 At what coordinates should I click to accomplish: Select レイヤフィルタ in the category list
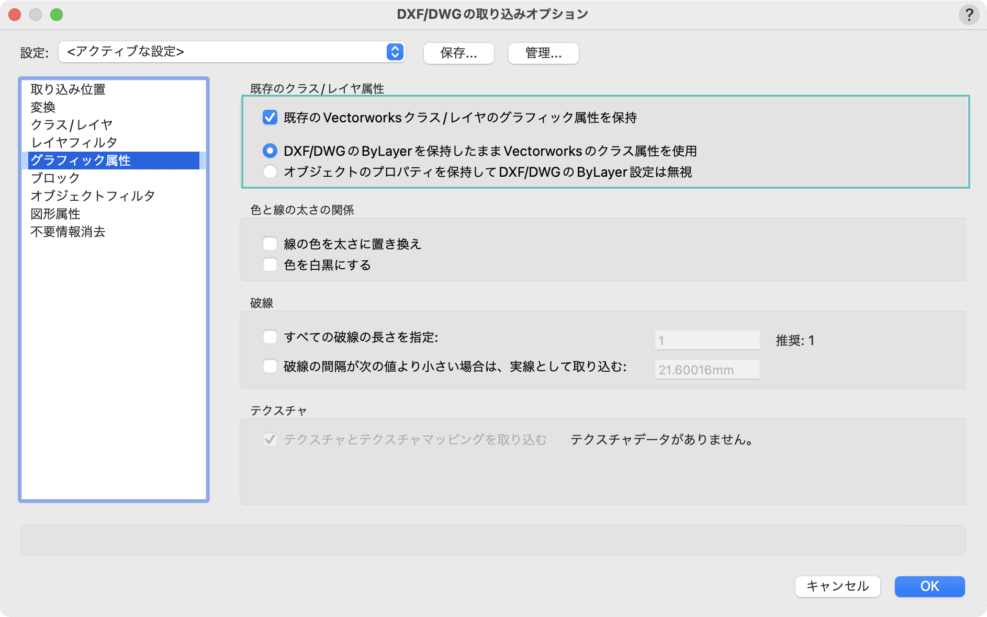point(114,143)
